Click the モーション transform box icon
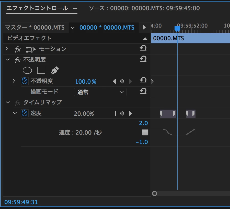Viewport: 230px width, 209px height. click(x=31, y=49)
